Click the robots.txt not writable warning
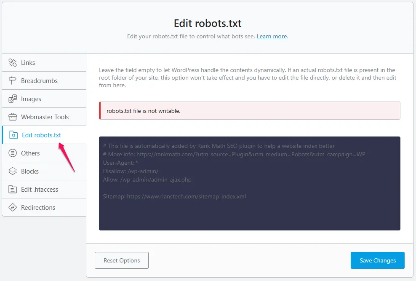 pyautogui.click(x=249, y=110)
